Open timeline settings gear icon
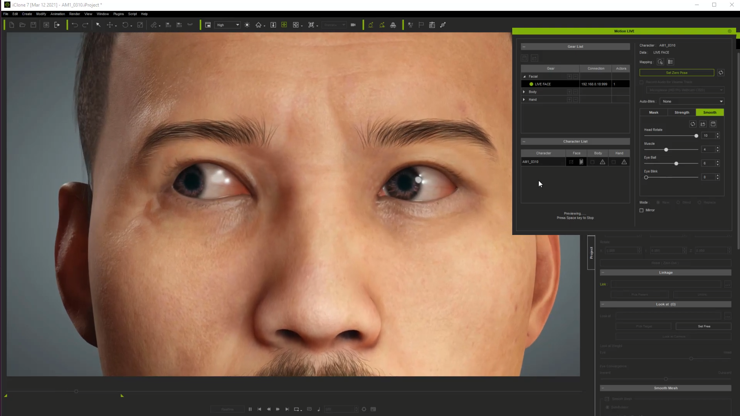740x416 pixels. tap(364, 409)
